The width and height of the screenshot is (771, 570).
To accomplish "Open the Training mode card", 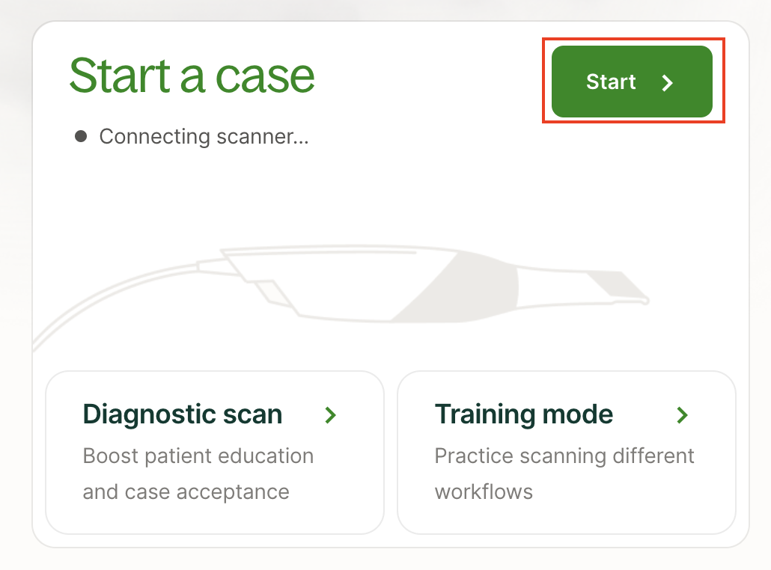I will point(566,452).
